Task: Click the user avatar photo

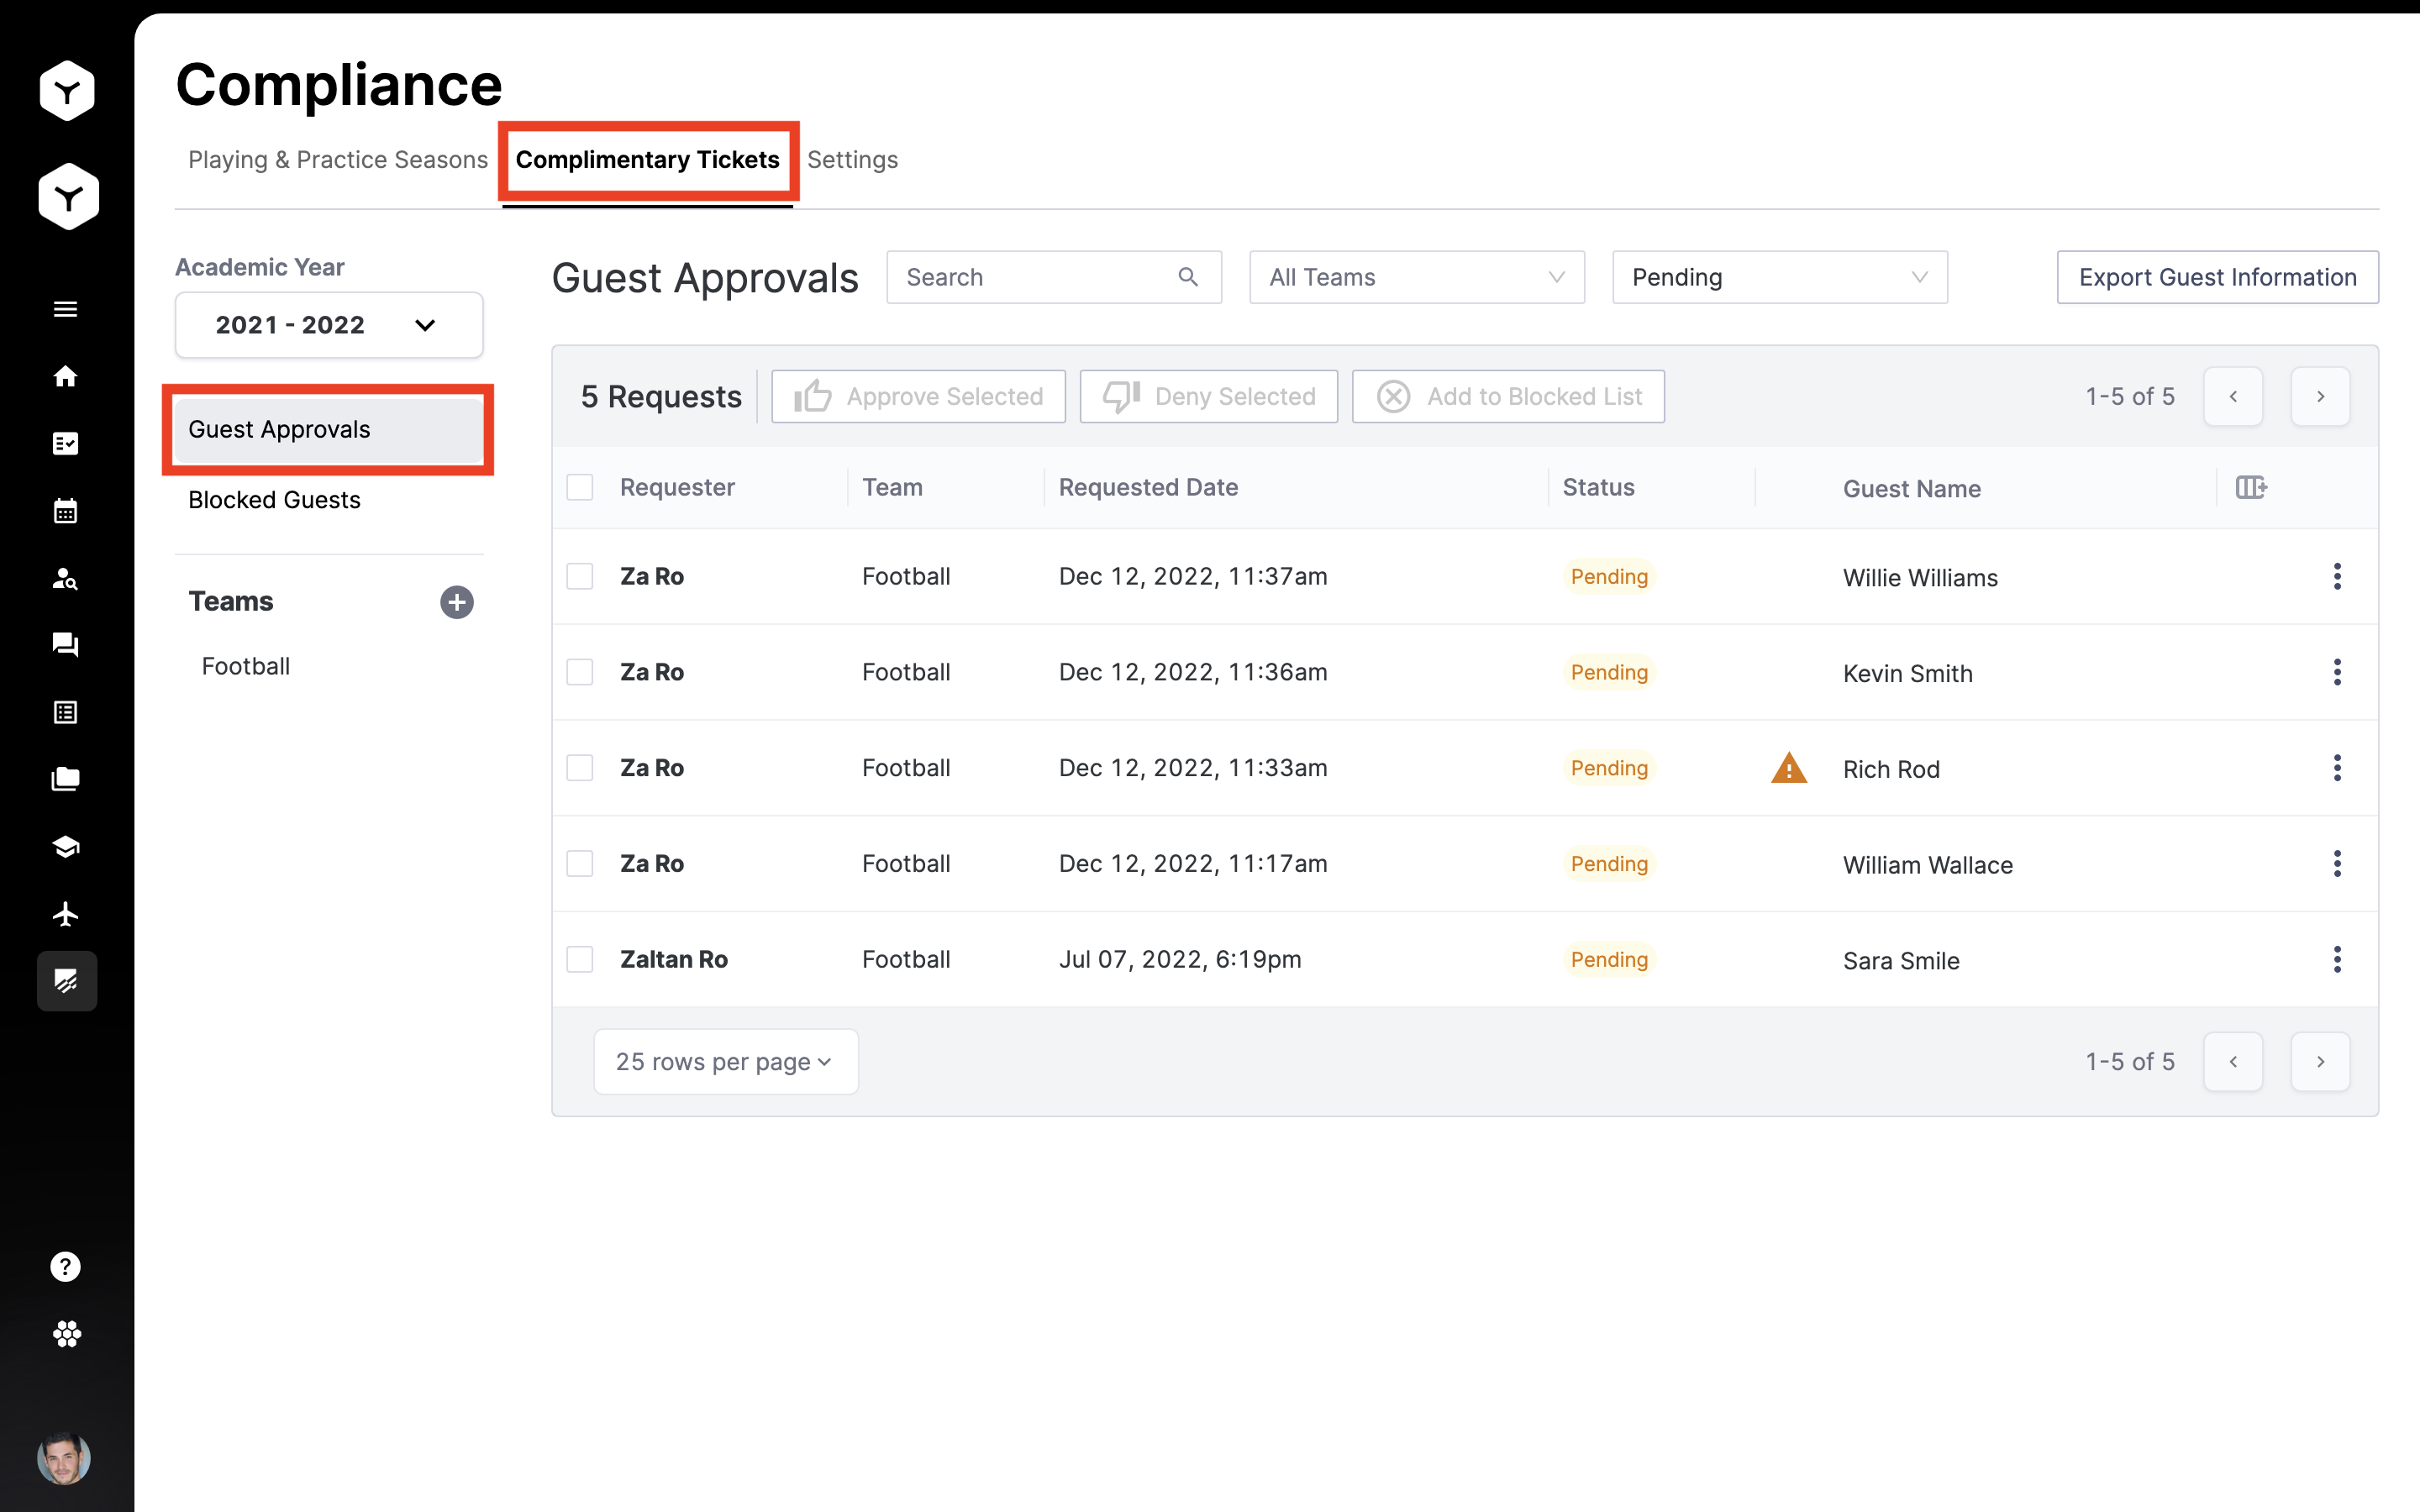Action: 64,1458
